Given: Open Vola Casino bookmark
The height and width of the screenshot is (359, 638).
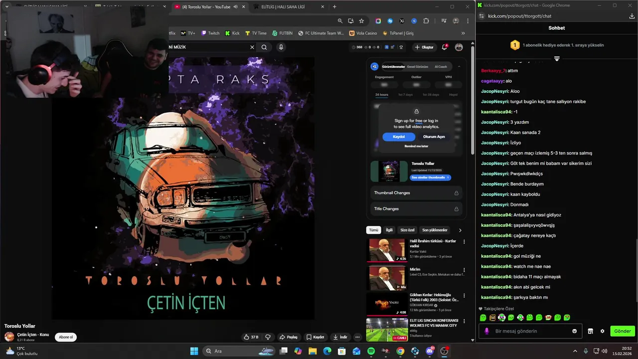Looking at the screenshot, I should pos(363,33).
